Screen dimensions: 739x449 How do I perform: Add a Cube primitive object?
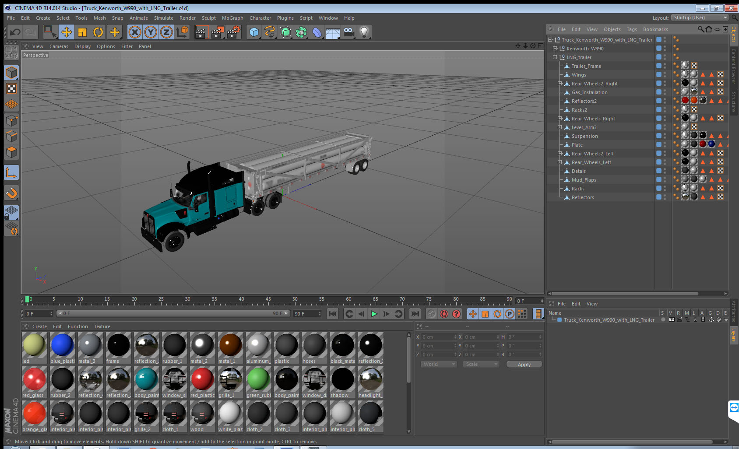[x=254, y=32]
